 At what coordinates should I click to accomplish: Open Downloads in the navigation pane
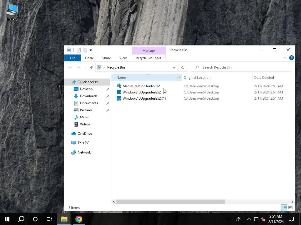point(88,96)
